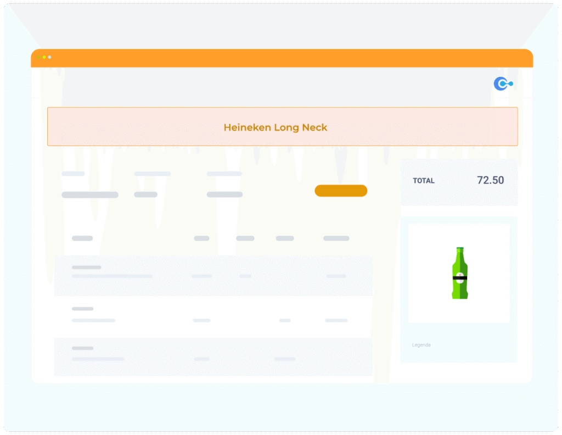Click the white window dot in the orange title bar
The image size is (562, 435).
coord(49,57)
